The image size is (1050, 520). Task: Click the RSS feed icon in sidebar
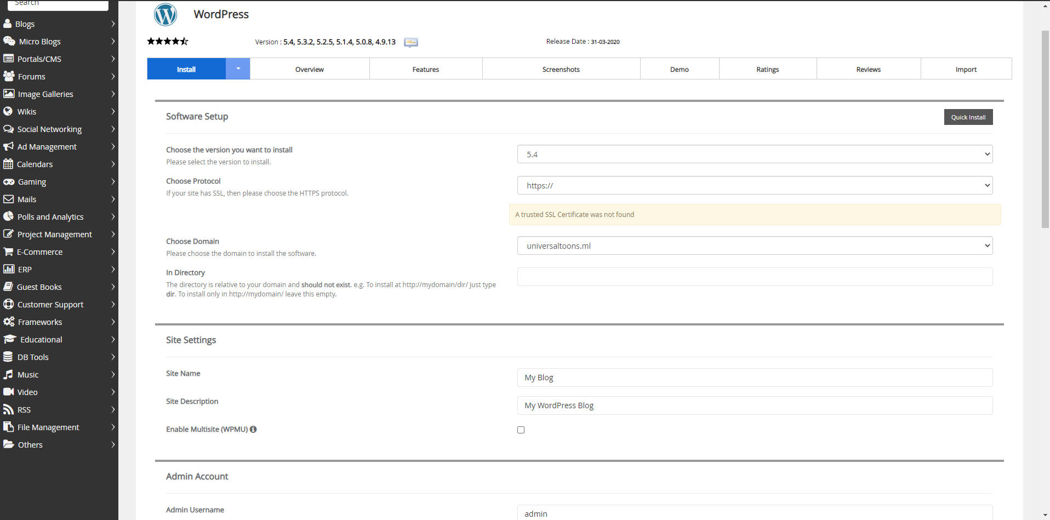pyautogui.click(x=8, y=410)
